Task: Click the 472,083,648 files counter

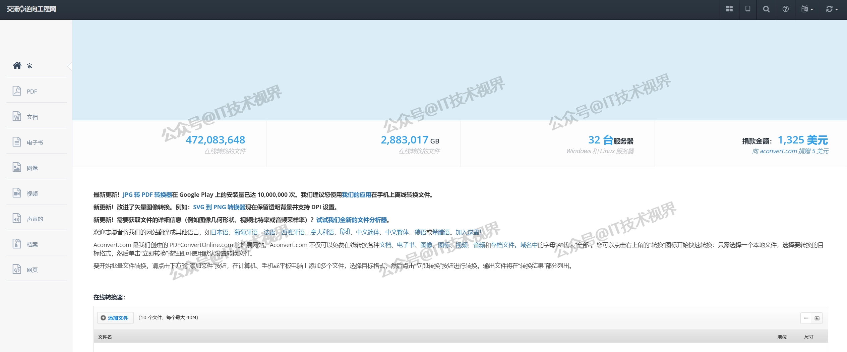Action: click(216, 140)
